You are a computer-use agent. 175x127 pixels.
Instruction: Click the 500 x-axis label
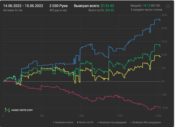click(x=42, y=116)
